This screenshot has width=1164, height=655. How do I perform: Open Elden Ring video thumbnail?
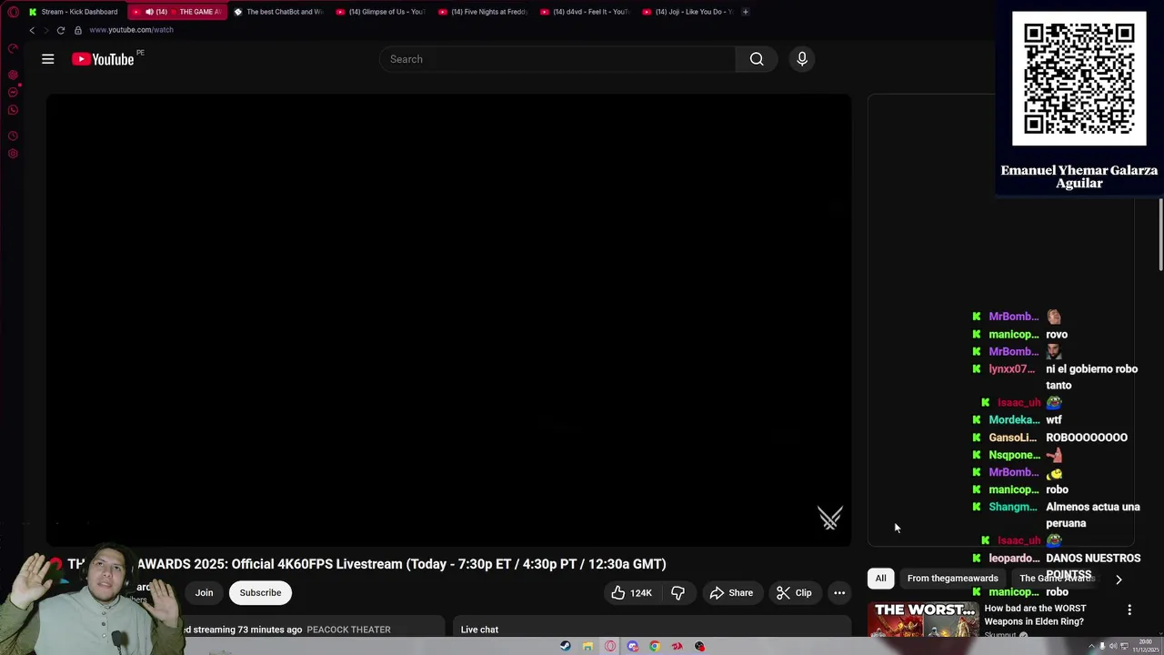(922, 620)
